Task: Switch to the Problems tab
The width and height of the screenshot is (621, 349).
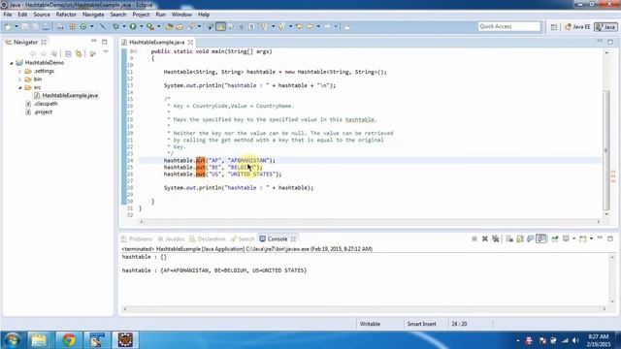Action: pyautogui.click(x=137, y=239)
